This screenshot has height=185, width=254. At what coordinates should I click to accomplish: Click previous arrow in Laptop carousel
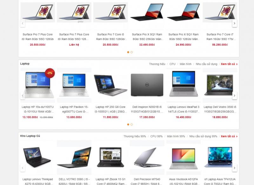(x=23, y=96)
